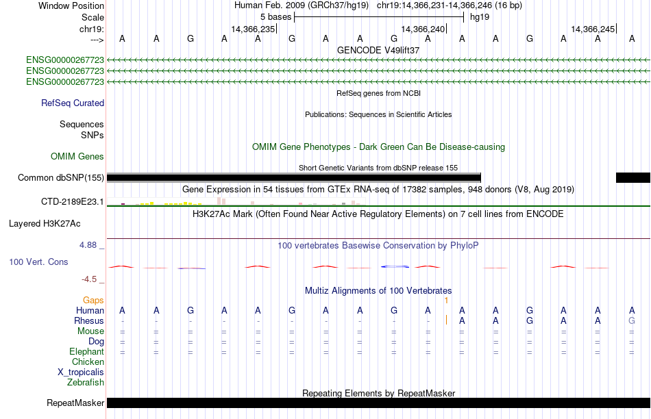Click Repeating Elements by RepeatMasker title
The image size is (651, 419).
coord(379,393)
